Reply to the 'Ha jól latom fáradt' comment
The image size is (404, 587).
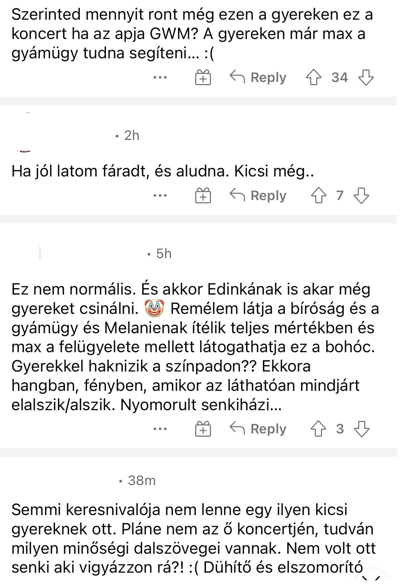pyautogui.click(x=258, y=196)
